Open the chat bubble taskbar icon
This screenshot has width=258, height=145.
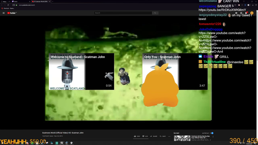coord(62,143)
